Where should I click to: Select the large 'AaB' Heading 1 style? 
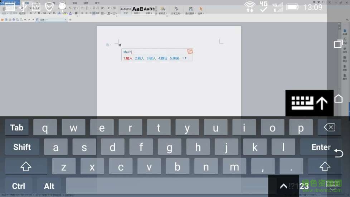tap(137, 10)
